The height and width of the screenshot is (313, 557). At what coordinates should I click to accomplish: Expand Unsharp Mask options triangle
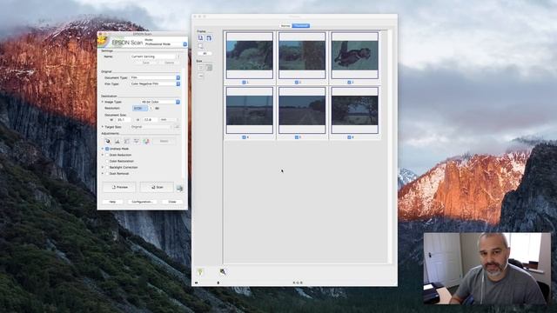tap(103, 149)
